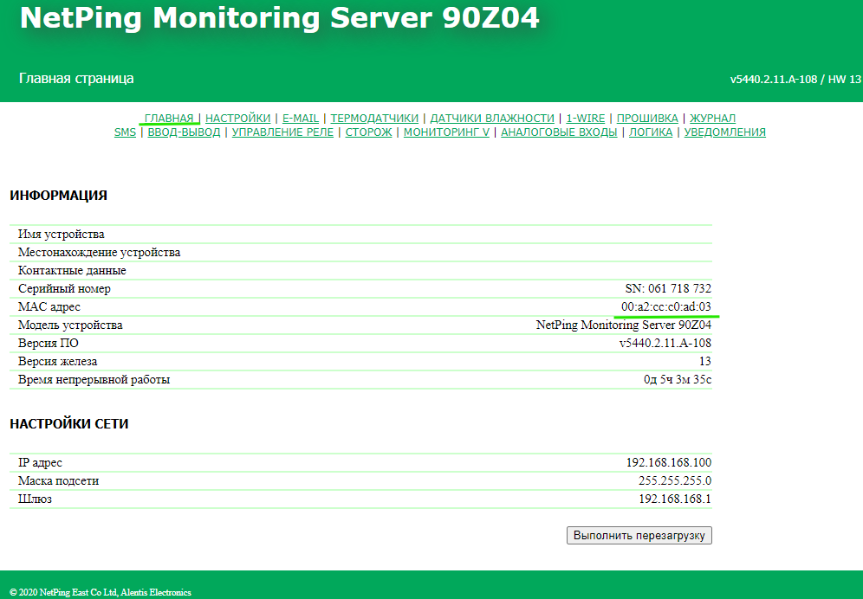Open the ПРОШИВКА firmware page
The height and width of the screenshot is (599, 863).
(647, 119)
